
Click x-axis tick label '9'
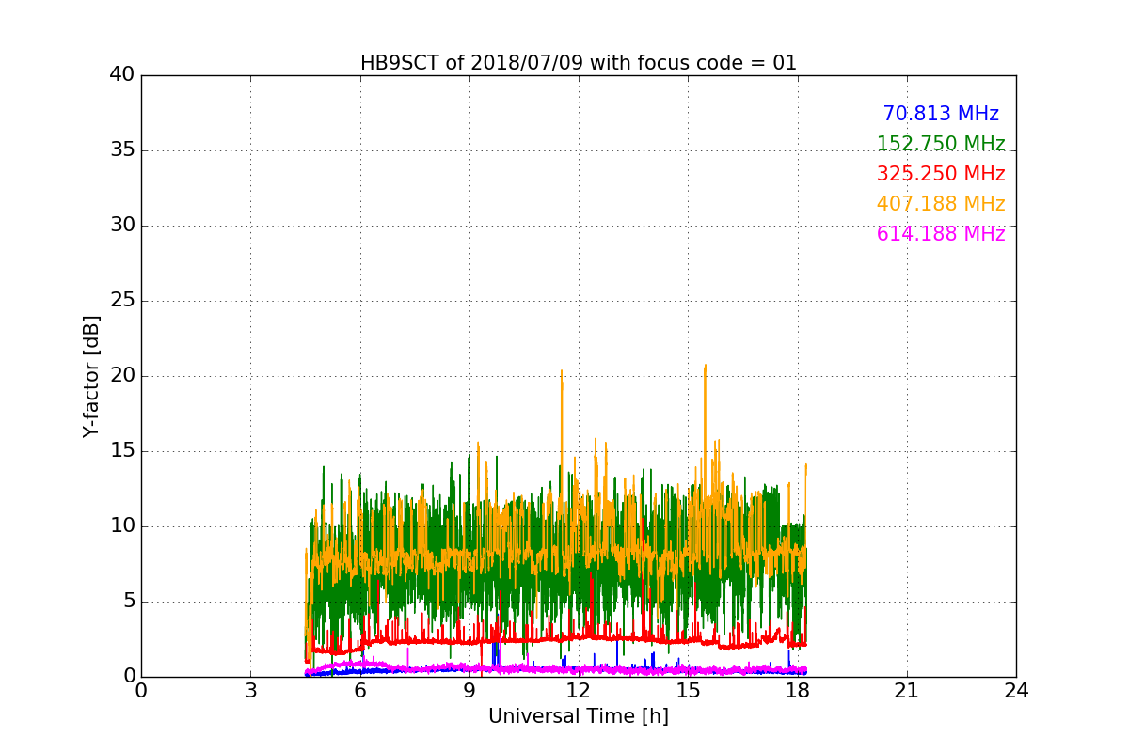[x=469, y=691]
